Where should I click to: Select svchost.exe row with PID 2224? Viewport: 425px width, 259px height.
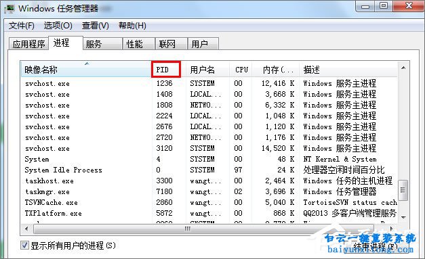[209, 116]
